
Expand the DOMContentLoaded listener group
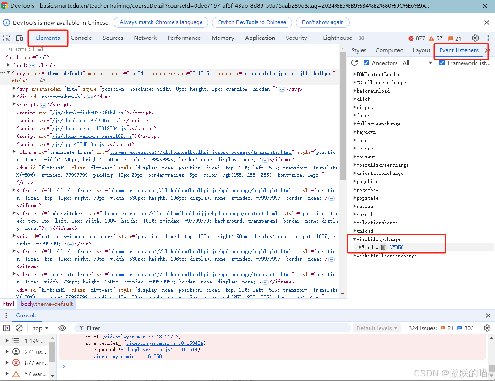click(354, 74)
